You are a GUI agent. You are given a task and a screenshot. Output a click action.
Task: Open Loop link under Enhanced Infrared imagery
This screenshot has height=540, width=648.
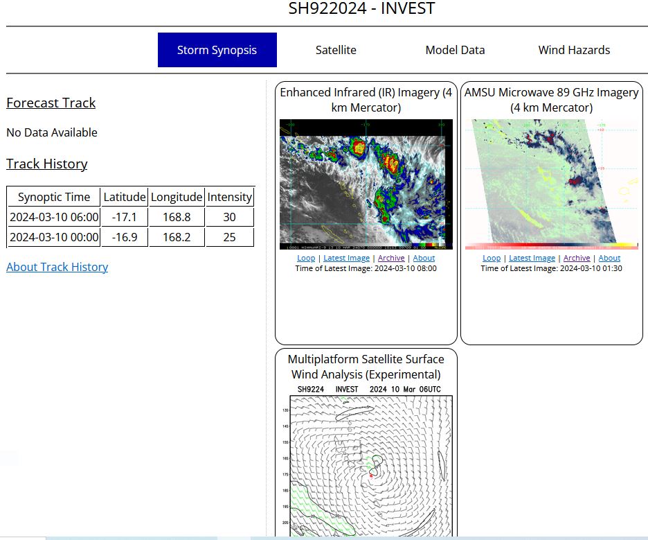pos(306,258)
